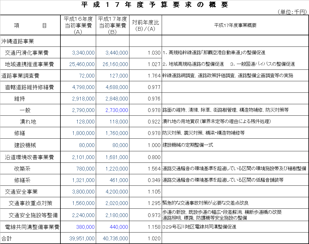Click the 対前年度比 (B)/(A) column header

(145, 26)
